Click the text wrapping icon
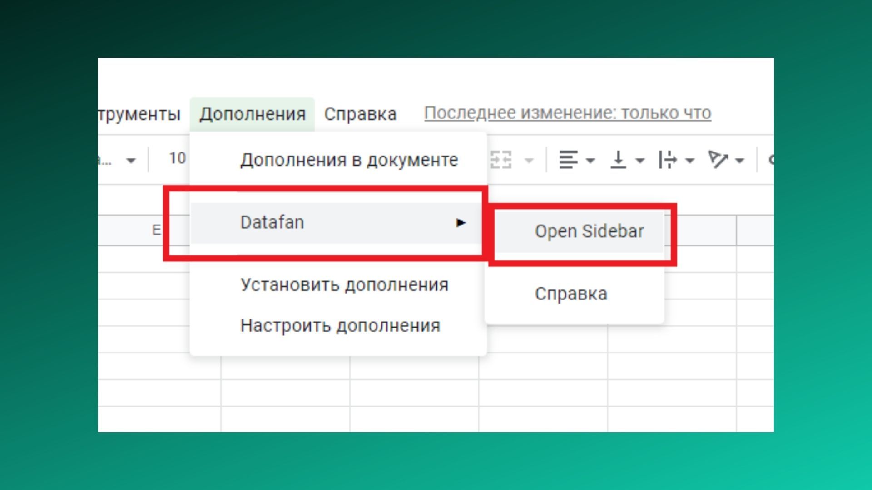The width and height of the screenshot is (872, 490). click(668, 160)
